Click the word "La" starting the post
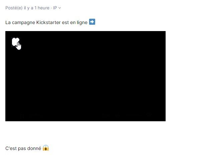Viewport: 202px width, 158px height. pyautogui.click(x=8, y=22)
